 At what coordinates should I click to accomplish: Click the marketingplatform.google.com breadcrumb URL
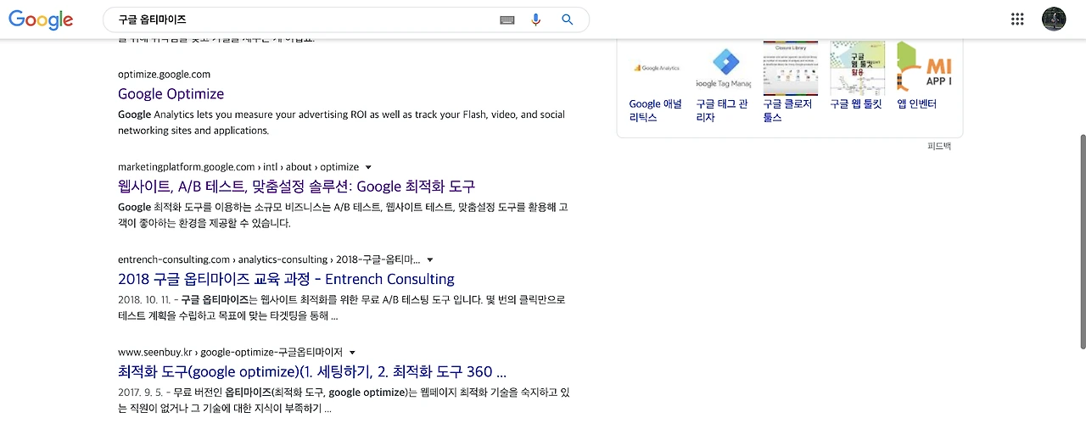(238, 167)
